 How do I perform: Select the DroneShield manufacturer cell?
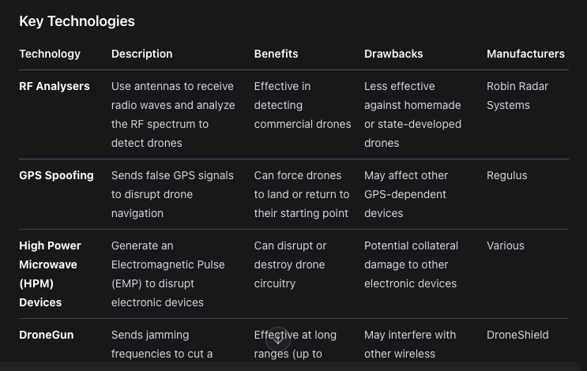(517, 335)
